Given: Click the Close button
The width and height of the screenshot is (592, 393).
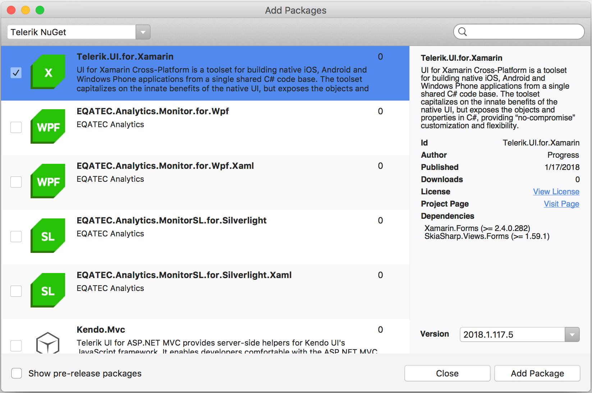Looking at the screenshot, I should click(447, 373).
